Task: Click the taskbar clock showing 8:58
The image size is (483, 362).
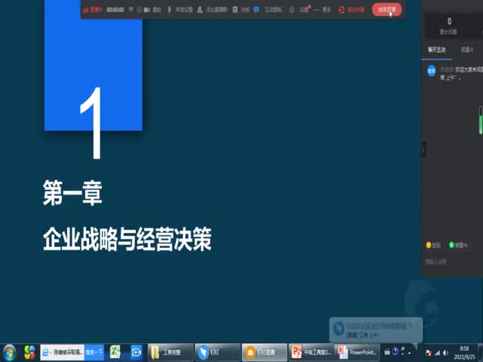Action: tap(464, 353)
